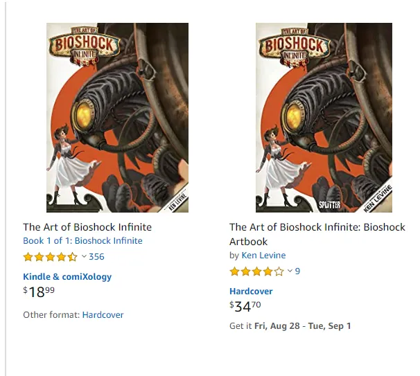Select the bold Hardcover format link
The width and height of the screenshot is (420, 376).
[x=251, y=291]
